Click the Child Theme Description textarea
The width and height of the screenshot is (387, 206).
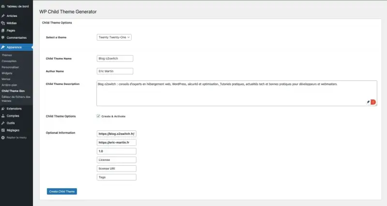237,93
